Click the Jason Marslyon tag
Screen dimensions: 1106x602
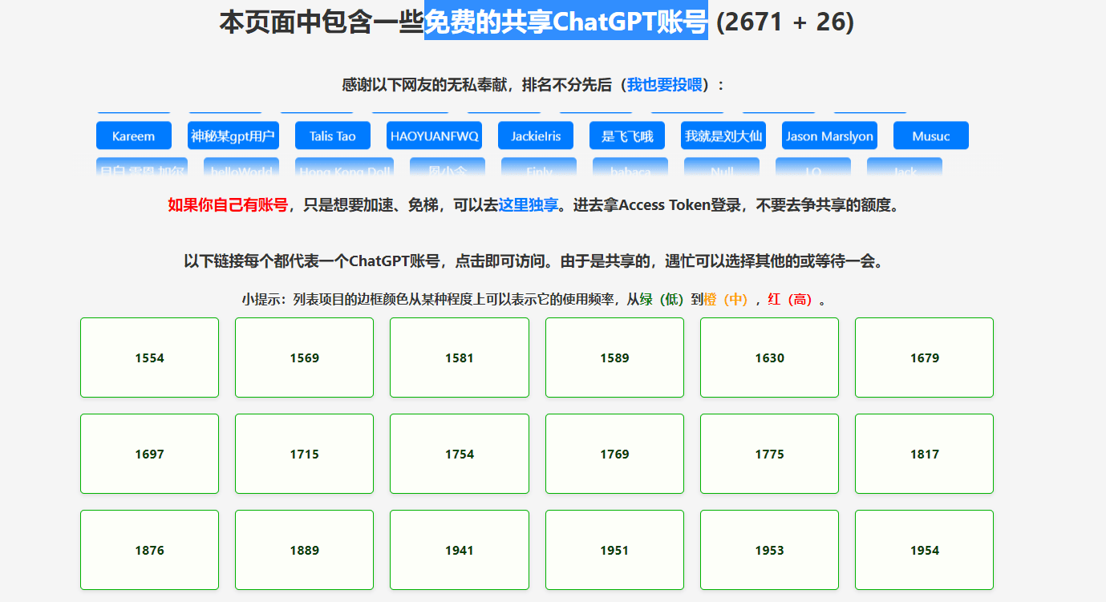click(x=829, y=136)
